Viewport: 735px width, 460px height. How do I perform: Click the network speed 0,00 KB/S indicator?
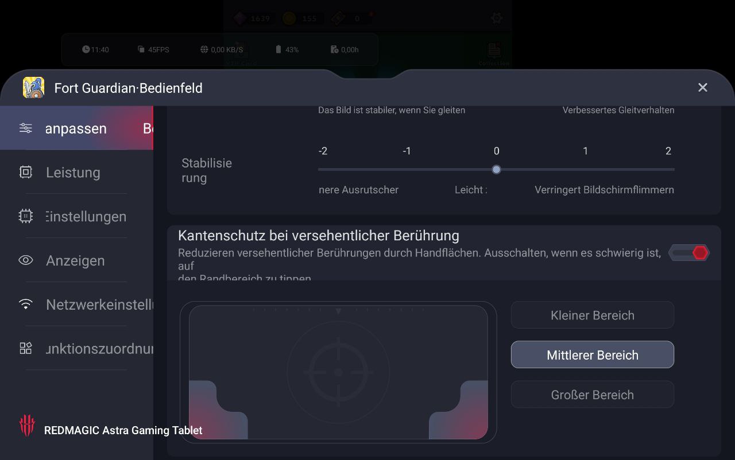tap(222, 50)
